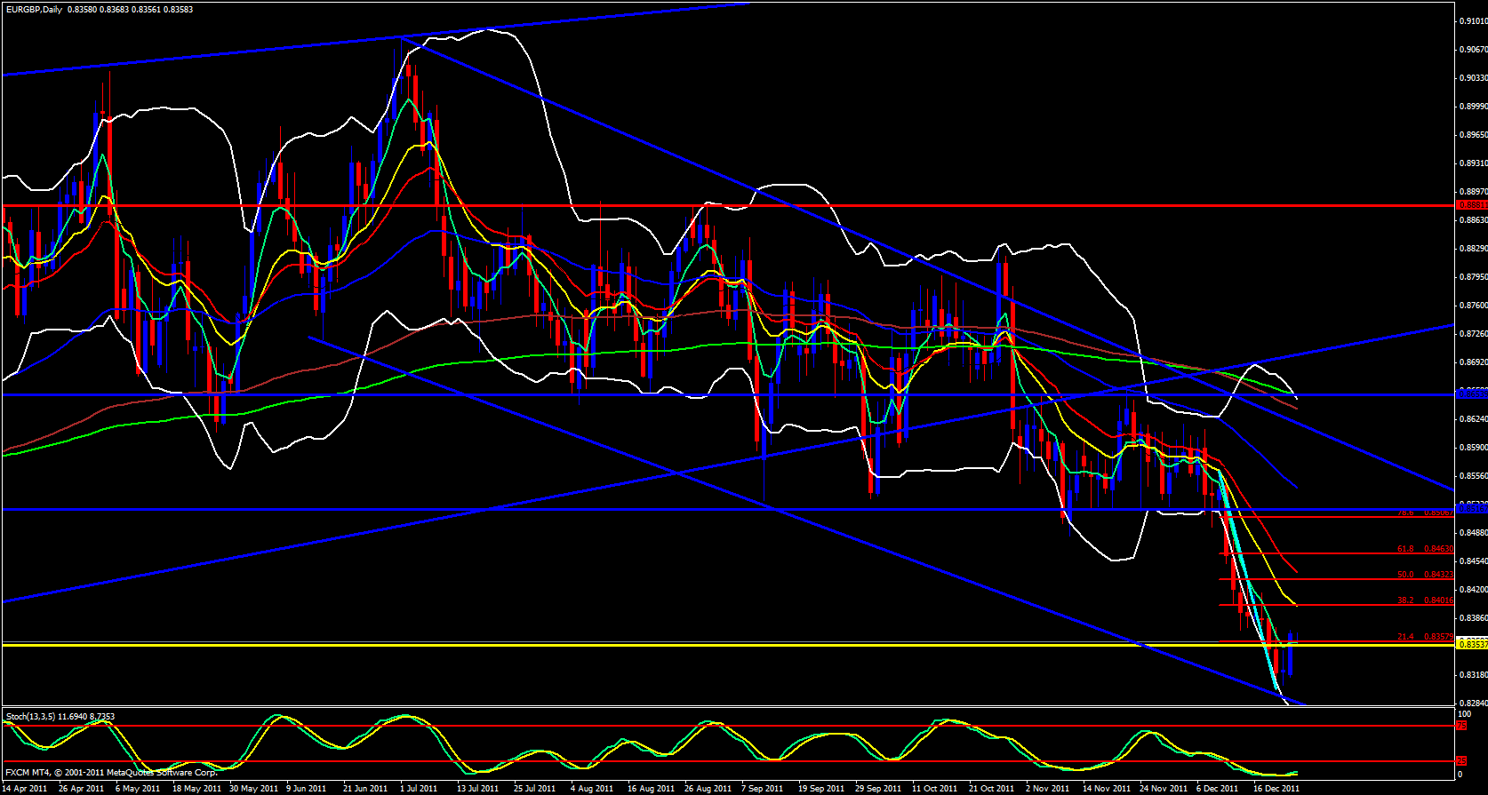
Task: Click the 11 Oct 2011 date label
Action: (x=934, y=788)
